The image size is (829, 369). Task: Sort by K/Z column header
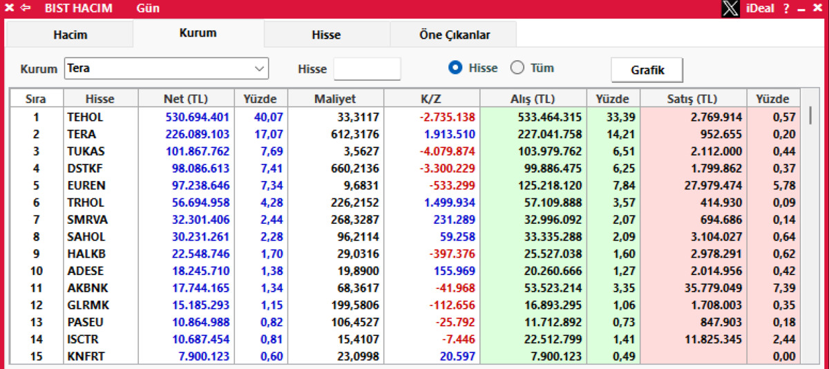[431, 99]
